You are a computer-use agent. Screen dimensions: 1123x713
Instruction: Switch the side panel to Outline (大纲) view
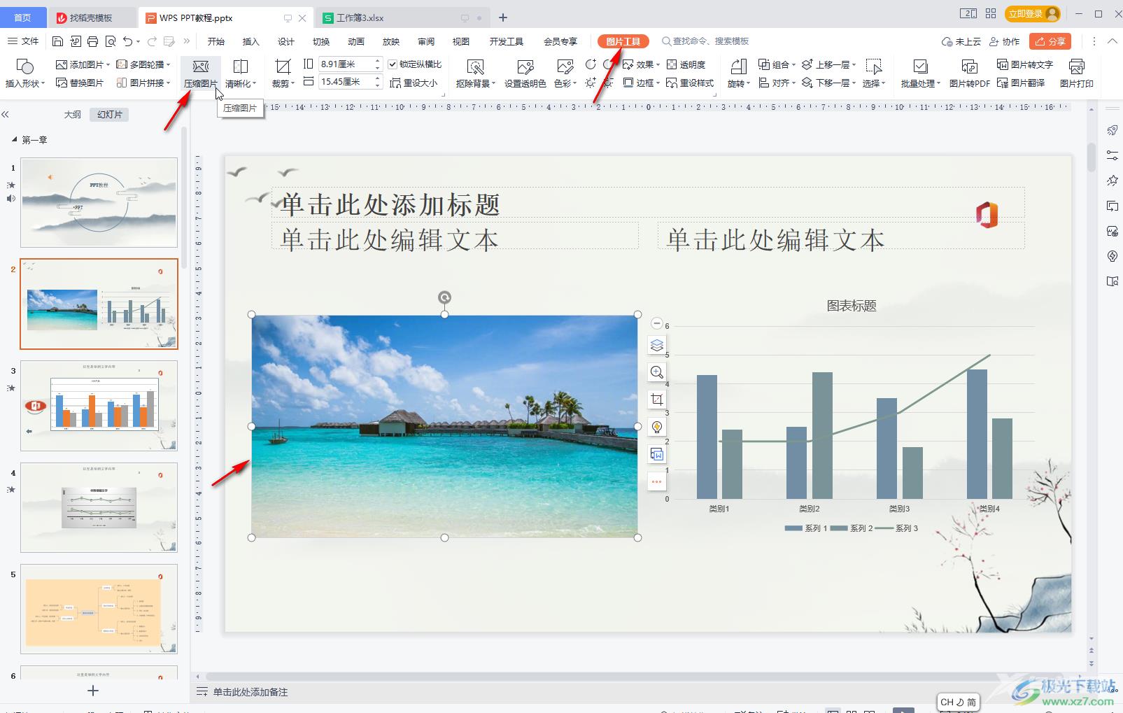tap(73, 115)
